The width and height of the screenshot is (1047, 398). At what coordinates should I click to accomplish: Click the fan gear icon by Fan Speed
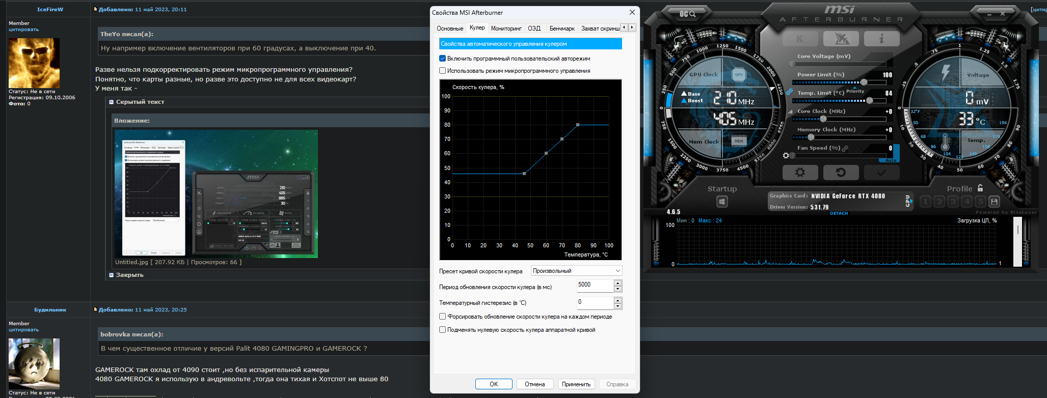[x=786, y=155]
